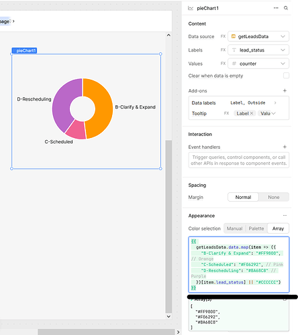The image size is (298, 335).
Task: Open the getLeadsData data source dropdown
Action: pos(258,36)
